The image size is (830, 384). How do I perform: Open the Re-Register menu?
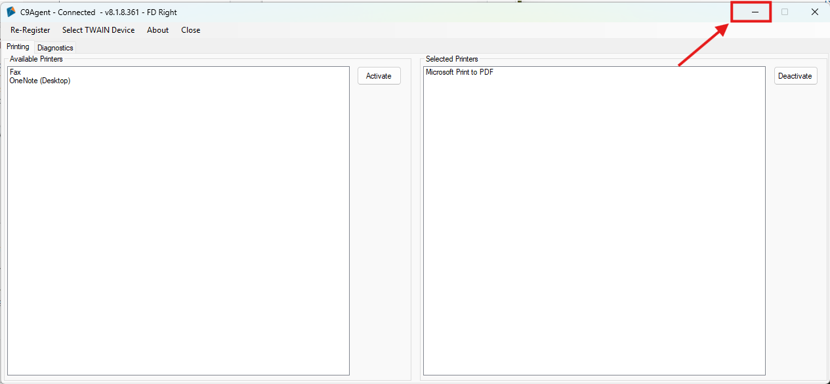pos(30,30)
